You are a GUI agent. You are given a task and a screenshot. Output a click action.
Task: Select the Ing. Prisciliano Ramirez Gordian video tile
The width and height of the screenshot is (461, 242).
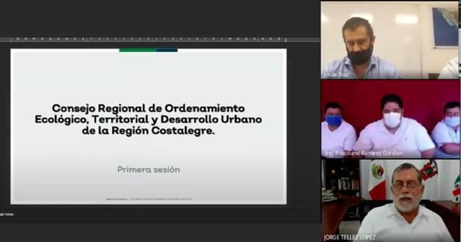pyautogui.click(x=391, y=119)
